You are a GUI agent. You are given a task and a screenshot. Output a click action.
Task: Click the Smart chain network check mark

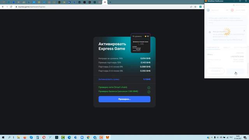tap(149, 87)
